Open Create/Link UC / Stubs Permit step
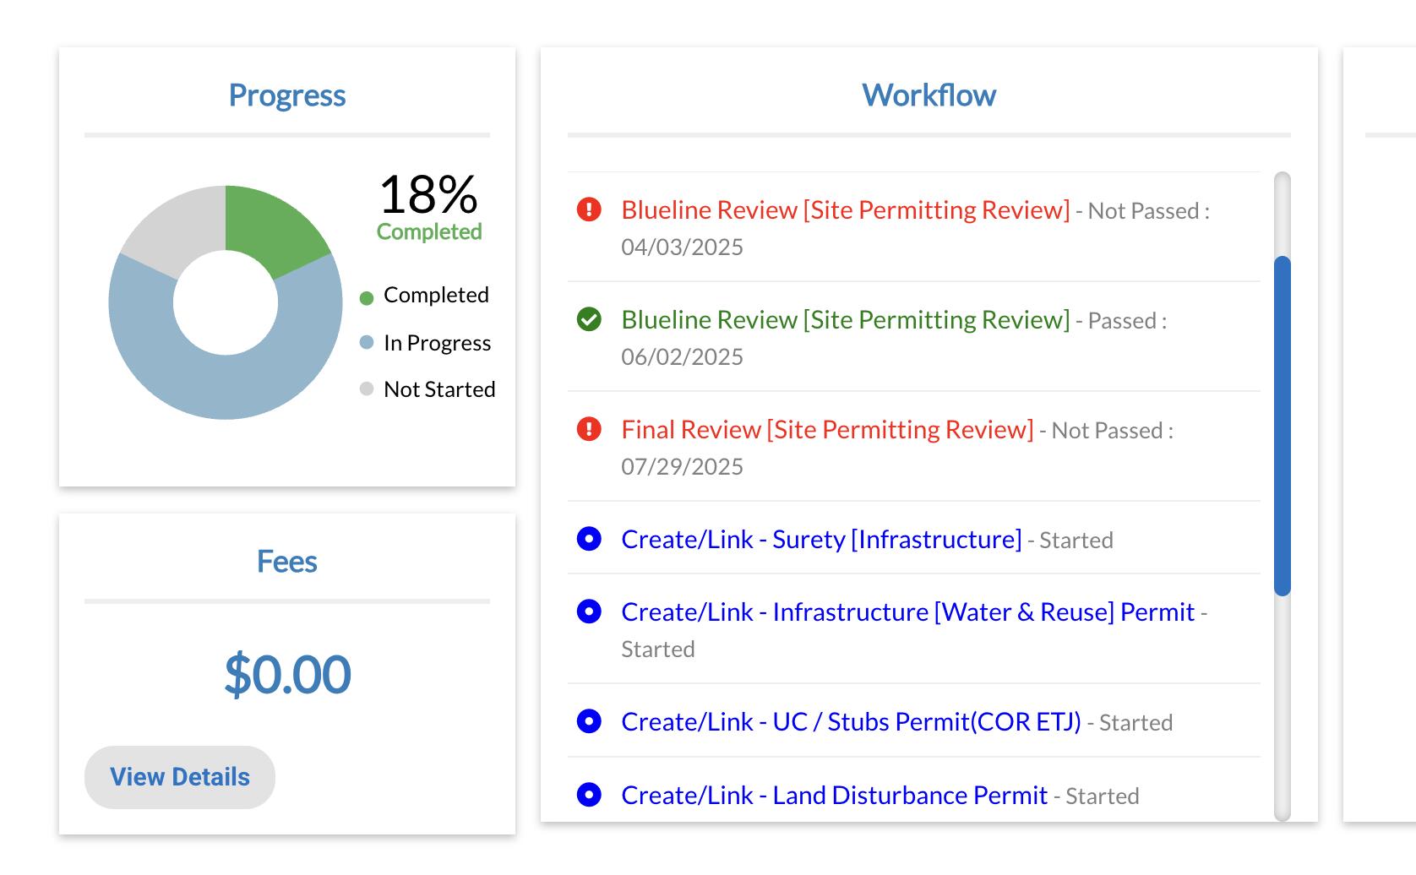Viewport: 1416px width, 875px height. pos(850,721)
